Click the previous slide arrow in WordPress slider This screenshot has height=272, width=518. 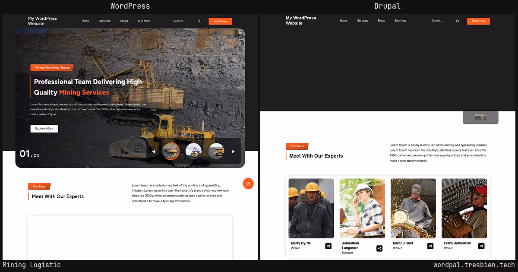tap(154, 152)
